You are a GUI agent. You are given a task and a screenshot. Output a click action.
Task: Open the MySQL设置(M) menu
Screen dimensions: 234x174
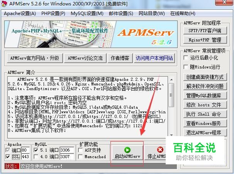click(x=87, y=14)
